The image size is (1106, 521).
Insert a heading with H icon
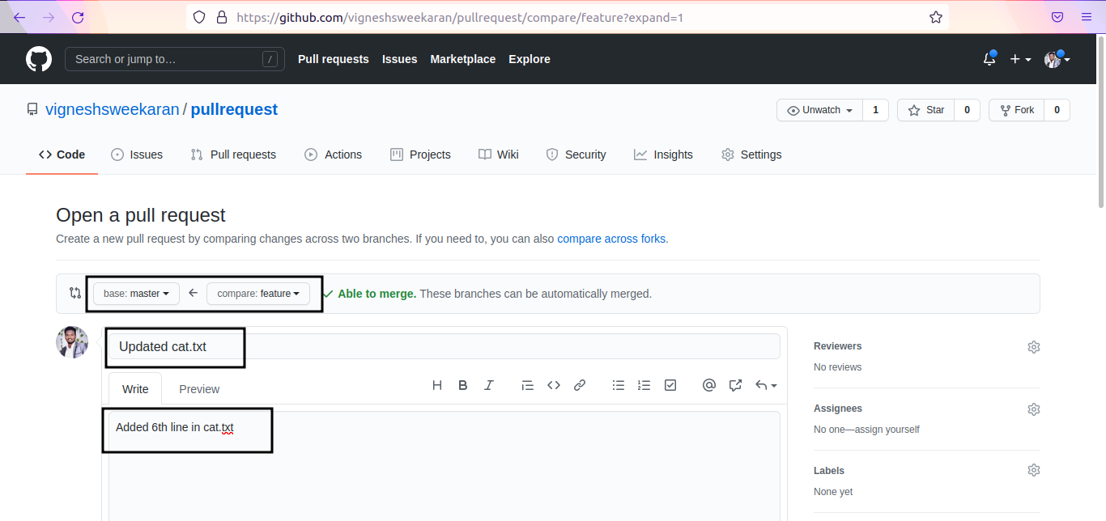pos(437,386)
